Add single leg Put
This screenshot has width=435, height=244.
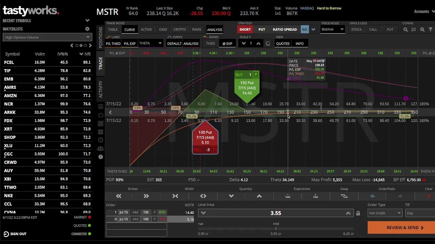(x=390, y=29)
